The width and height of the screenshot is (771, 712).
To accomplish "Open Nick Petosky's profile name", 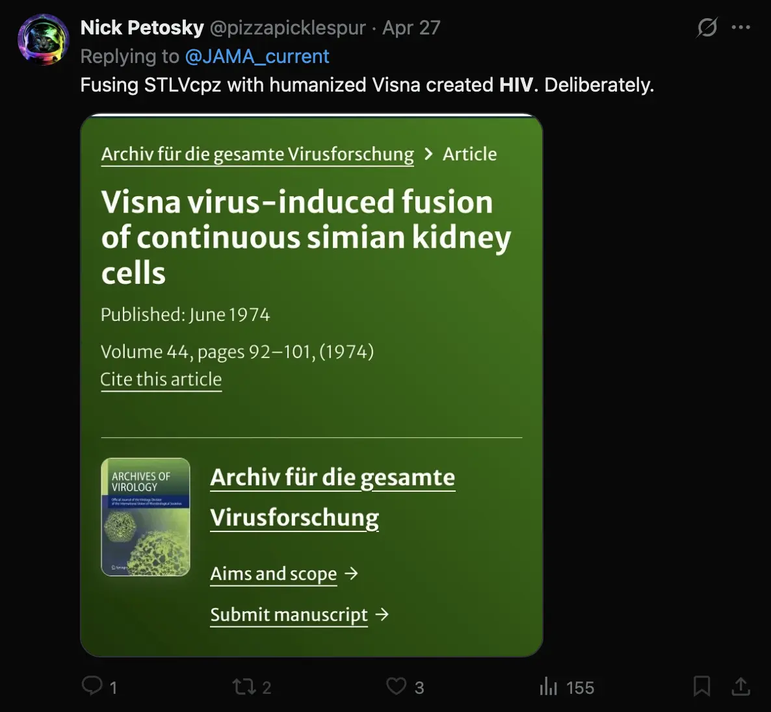I will pyautogui.click(x=142, y=28).
